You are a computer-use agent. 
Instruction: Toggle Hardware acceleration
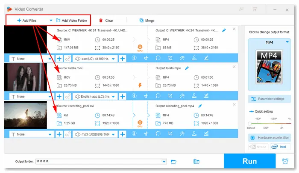coord(270,138)
